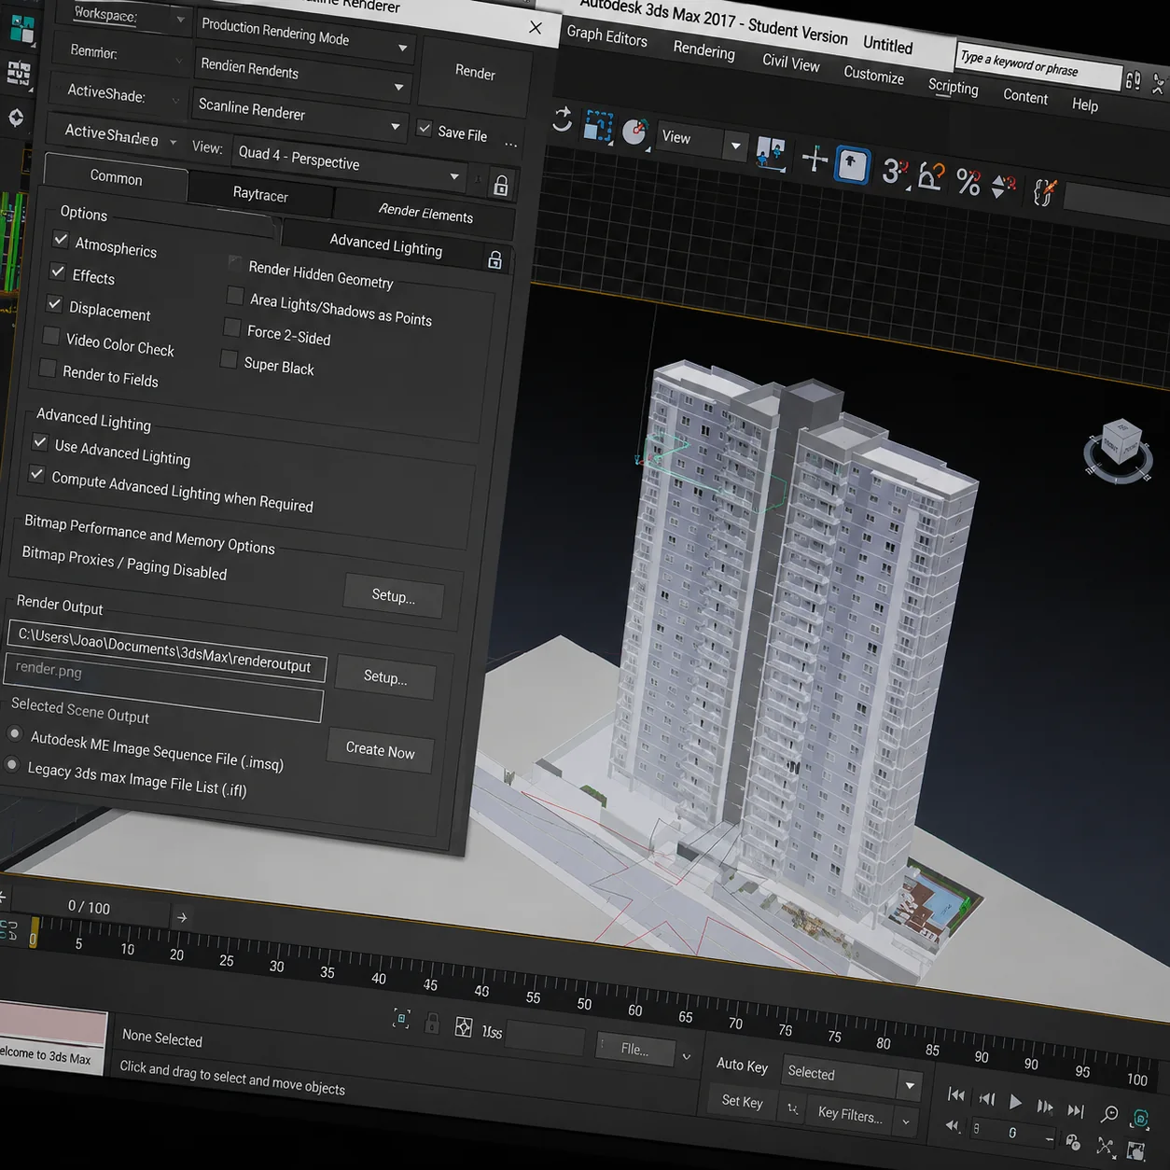Click the orbit viewport navigation icon
1170x1170 pixels.
coord(1106,1147)
